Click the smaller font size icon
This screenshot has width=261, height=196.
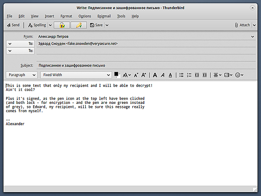point(136,75)
